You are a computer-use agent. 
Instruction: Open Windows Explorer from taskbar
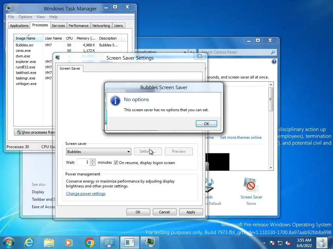49,243
